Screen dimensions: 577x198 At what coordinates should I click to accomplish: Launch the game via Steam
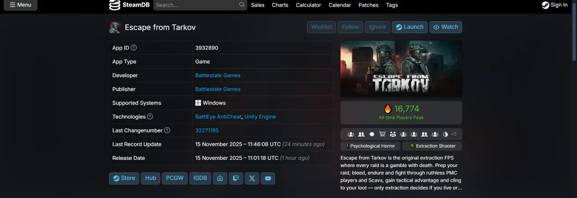point(410,27)
